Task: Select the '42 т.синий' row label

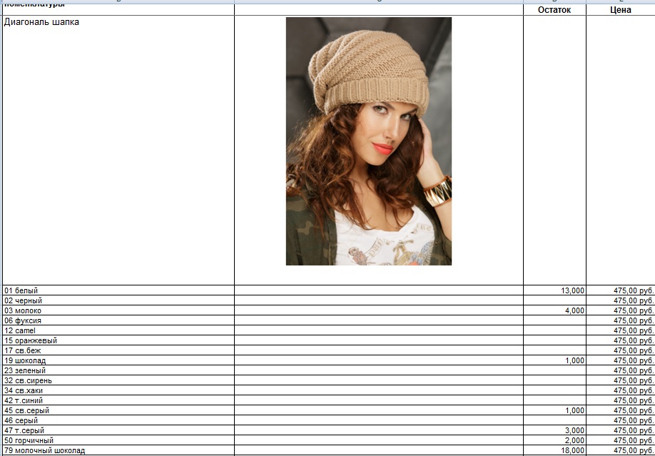Action: pos(24,401)
